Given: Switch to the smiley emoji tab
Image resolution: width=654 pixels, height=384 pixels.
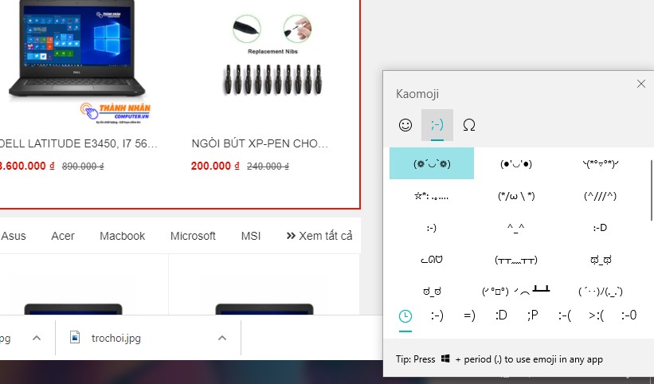Looking at the screenshot, I should tap(405, 125).
